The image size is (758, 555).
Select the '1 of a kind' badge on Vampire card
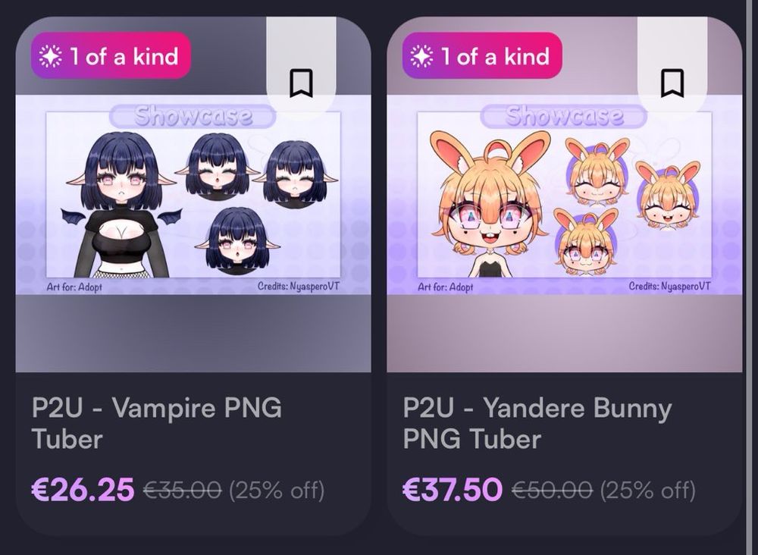[x=111, y=55]
